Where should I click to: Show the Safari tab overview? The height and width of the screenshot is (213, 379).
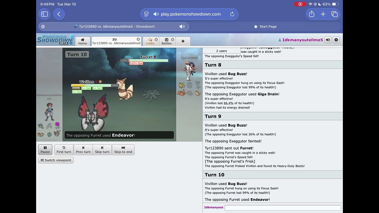335,14
